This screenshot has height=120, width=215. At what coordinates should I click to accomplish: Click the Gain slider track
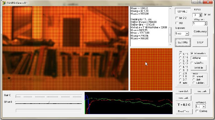click(49, 95)
